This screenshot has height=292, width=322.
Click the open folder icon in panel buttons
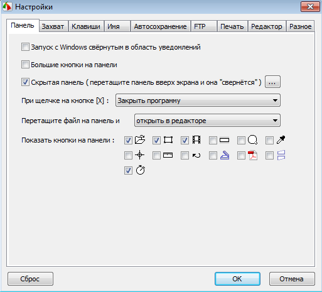click(x=140, y=140)
